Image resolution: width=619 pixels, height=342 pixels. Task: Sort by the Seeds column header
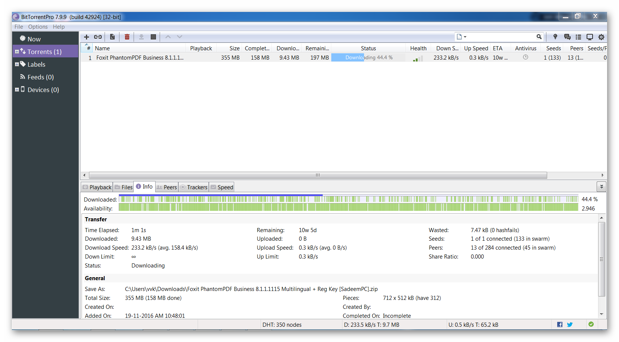click(553, 48)
